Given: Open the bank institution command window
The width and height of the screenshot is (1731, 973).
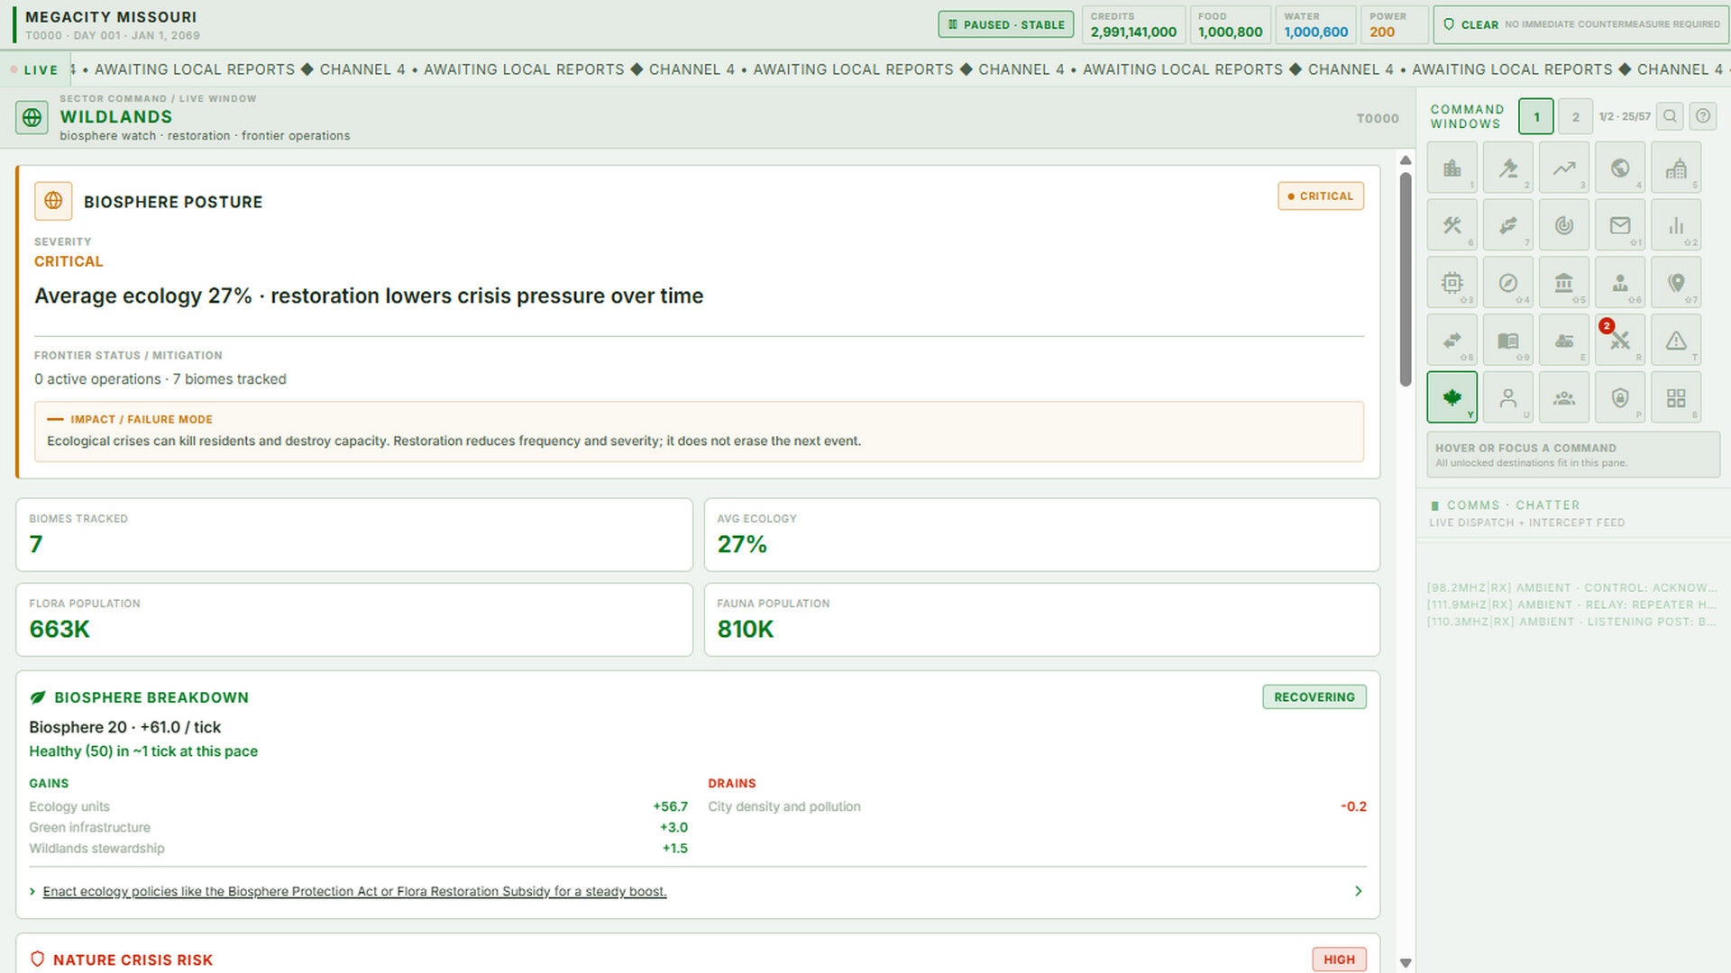Looking at the screenshot, I should [x=1563, y=283].
